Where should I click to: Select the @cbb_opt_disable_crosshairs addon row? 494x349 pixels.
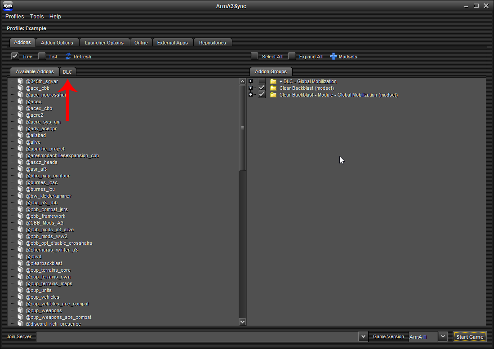[59, 243]
